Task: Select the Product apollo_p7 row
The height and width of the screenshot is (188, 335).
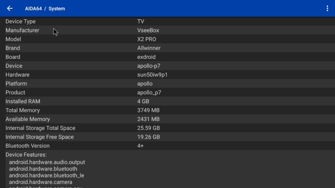Action: [167, 92]
